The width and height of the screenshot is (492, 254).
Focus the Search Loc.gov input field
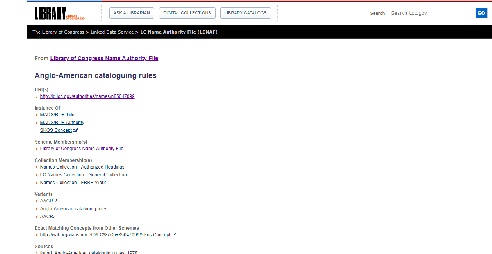point(432,13)
